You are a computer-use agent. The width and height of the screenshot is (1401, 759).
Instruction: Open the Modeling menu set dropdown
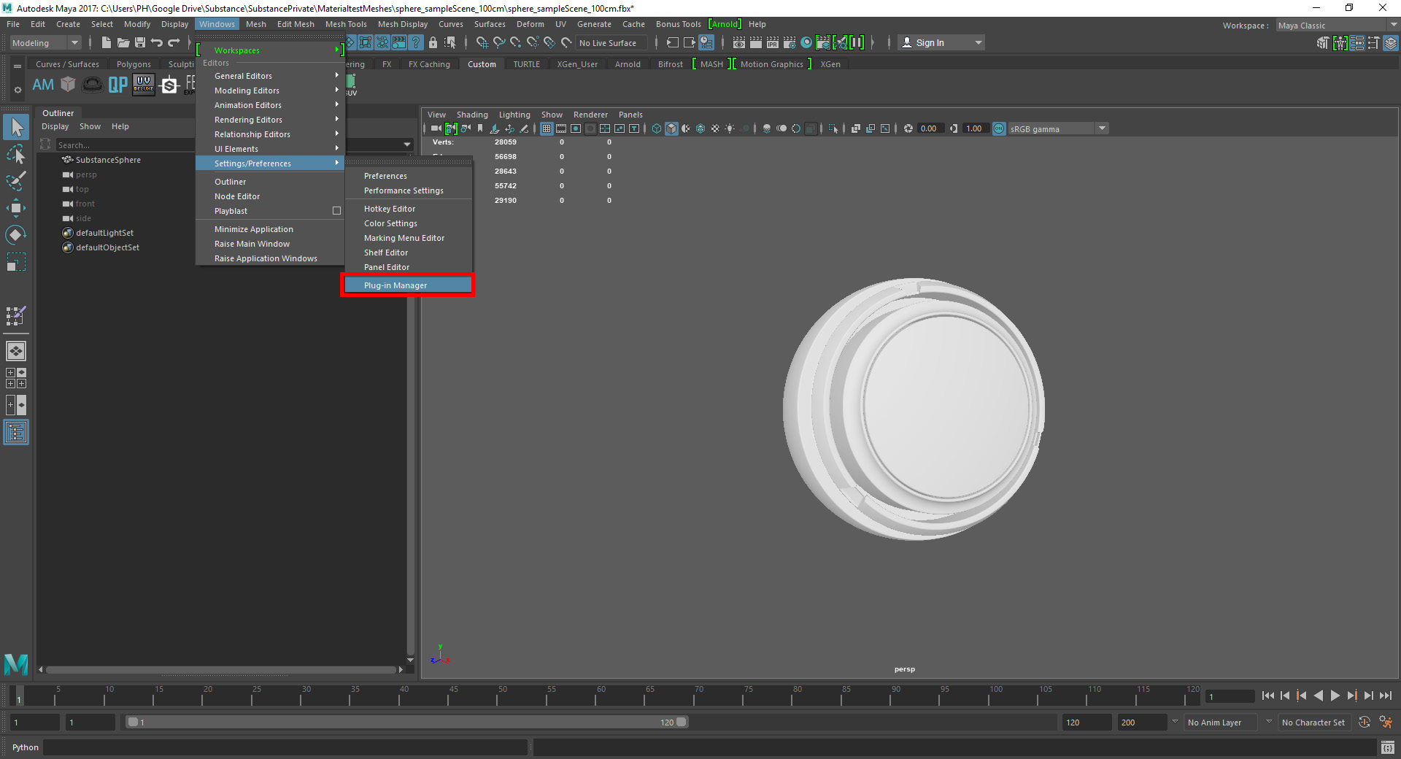(45, 43)
